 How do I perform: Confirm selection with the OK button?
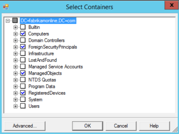point(87,126)
